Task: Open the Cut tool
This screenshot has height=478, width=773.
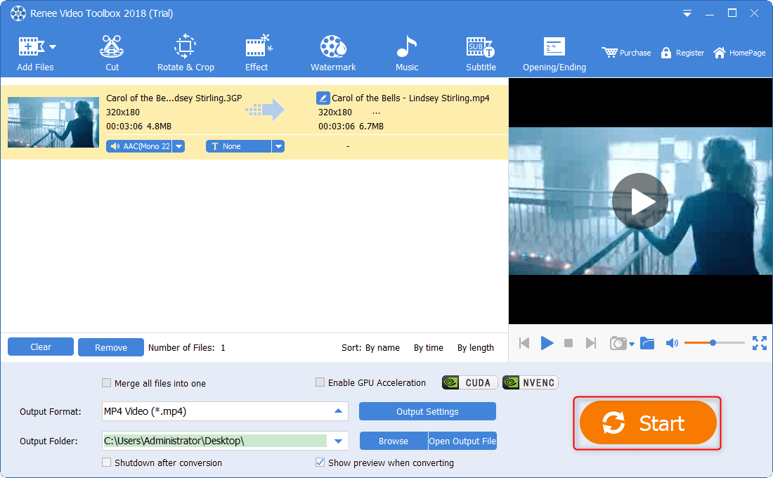Action: tap(112, 53)
